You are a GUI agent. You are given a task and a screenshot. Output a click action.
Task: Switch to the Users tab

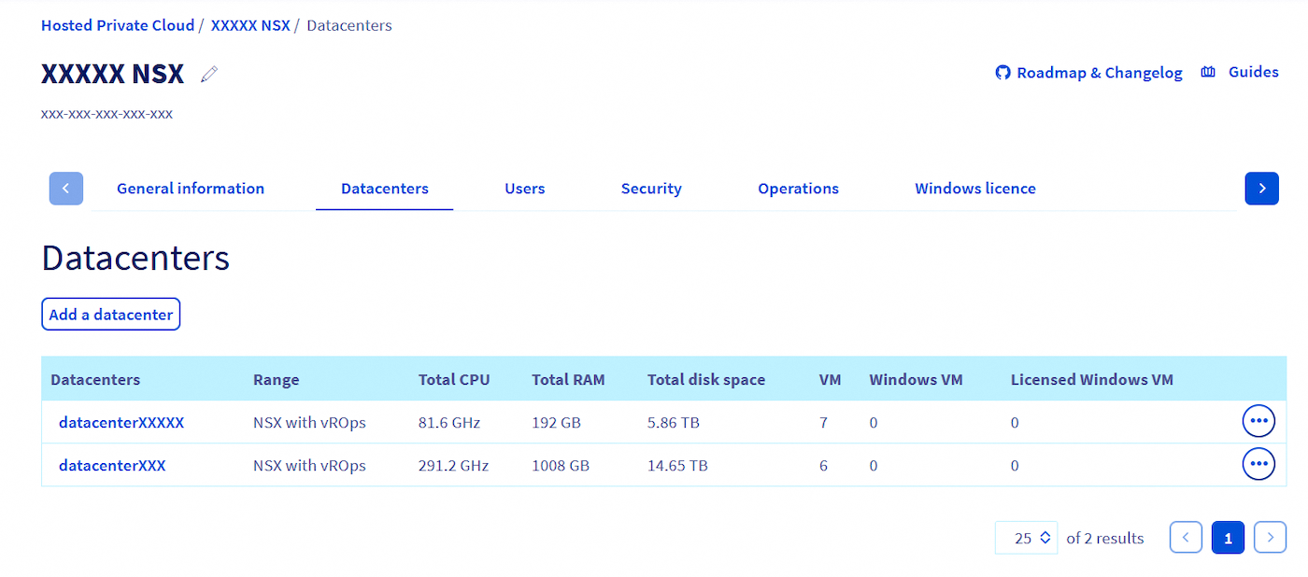point(524,189)
